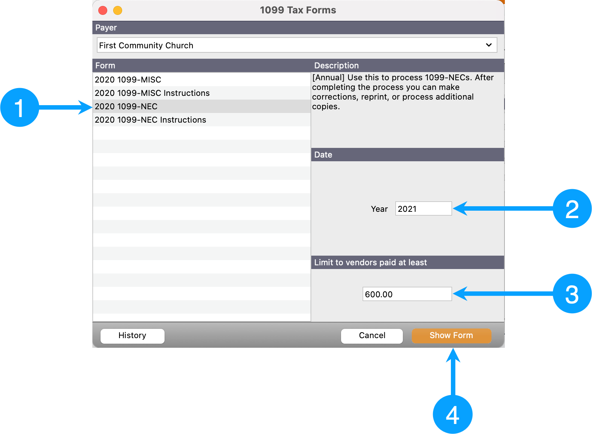Click the Limit to vendors paid at least header

[370, 262]
